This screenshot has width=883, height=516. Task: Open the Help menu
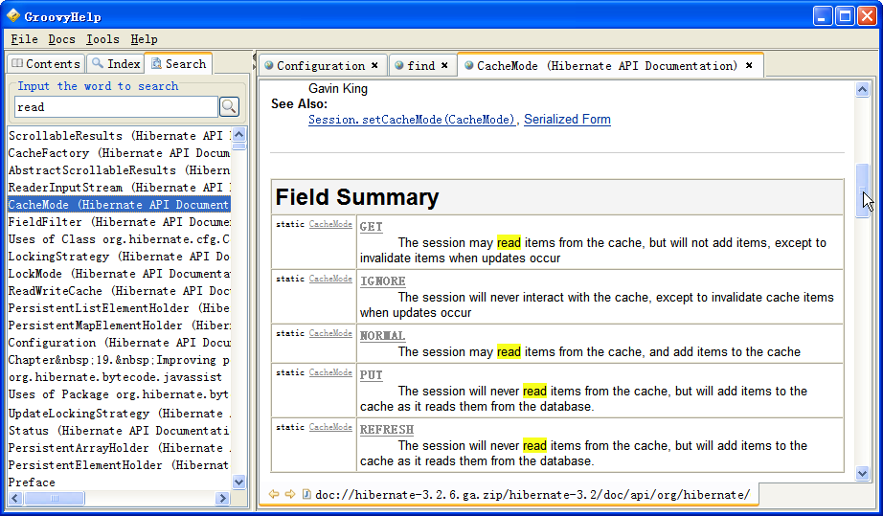tap(145, 39)
